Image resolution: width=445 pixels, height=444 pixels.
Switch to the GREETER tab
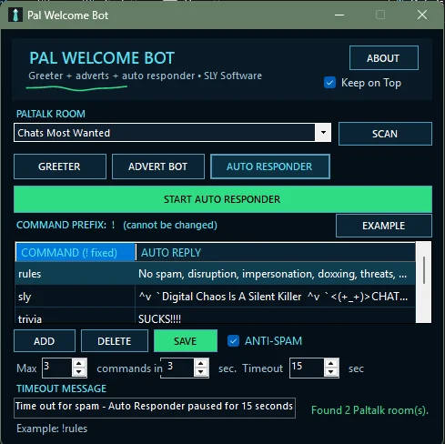pyautogui.click(x=60, y=166)
